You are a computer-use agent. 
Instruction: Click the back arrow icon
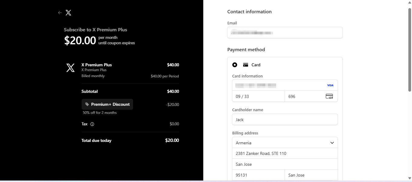coord(60,13)
